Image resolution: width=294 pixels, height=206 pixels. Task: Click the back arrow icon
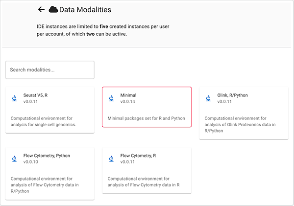(x=41, y=10)
